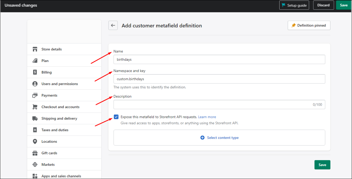352x179 pixels.
Task: Open Users and permissions
Action: point(64,84)
